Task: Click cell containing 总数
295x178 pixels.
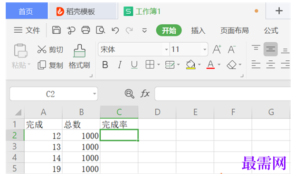Action: click(x=81, y=124)
